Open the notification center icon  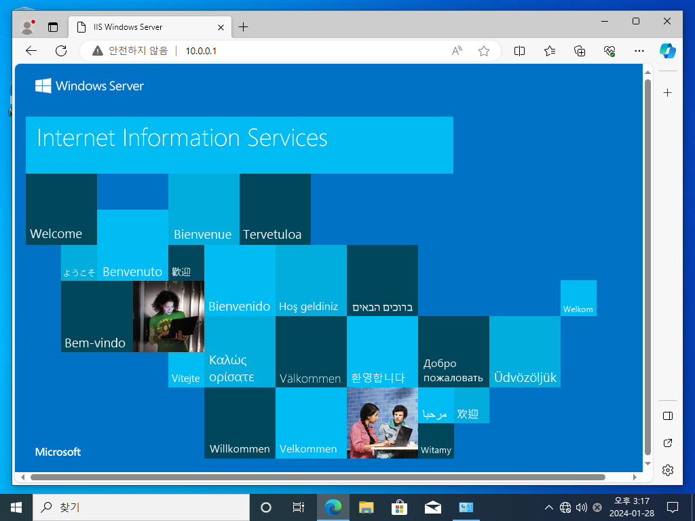(673, 507)
